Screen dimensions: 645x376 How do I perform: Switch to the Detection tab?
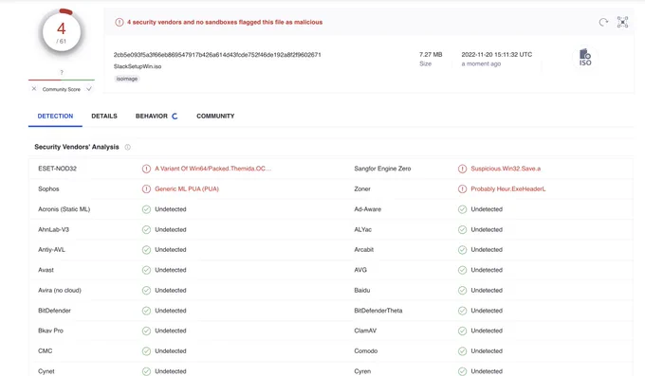pyautogui.click(x=55, y=116)
